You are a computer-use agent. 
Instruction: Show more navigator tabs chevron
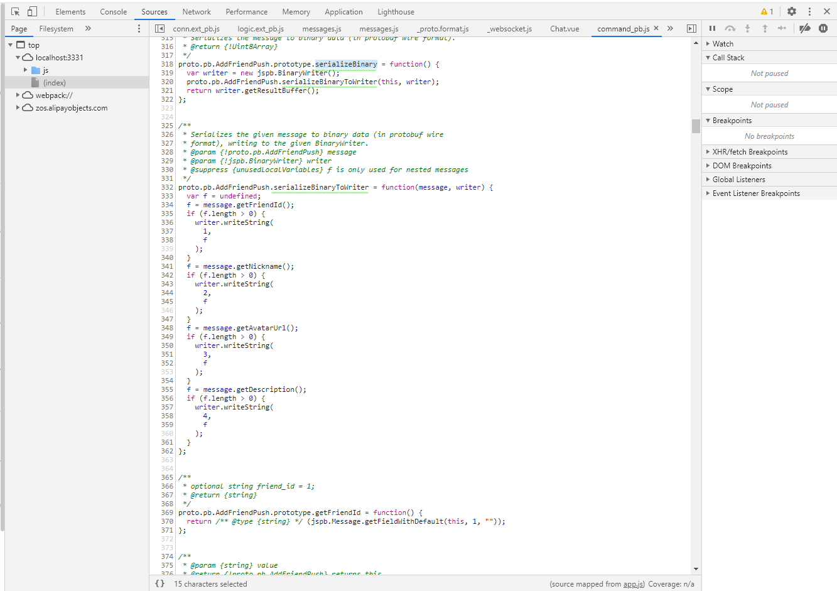88,29
